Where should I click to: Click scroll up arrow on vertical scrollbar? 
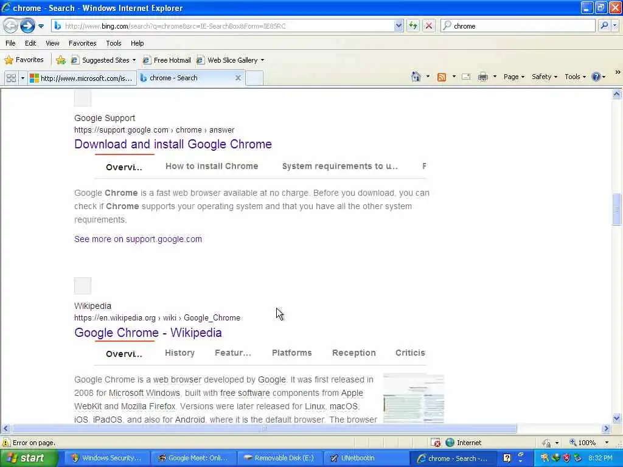coord(617,94)
